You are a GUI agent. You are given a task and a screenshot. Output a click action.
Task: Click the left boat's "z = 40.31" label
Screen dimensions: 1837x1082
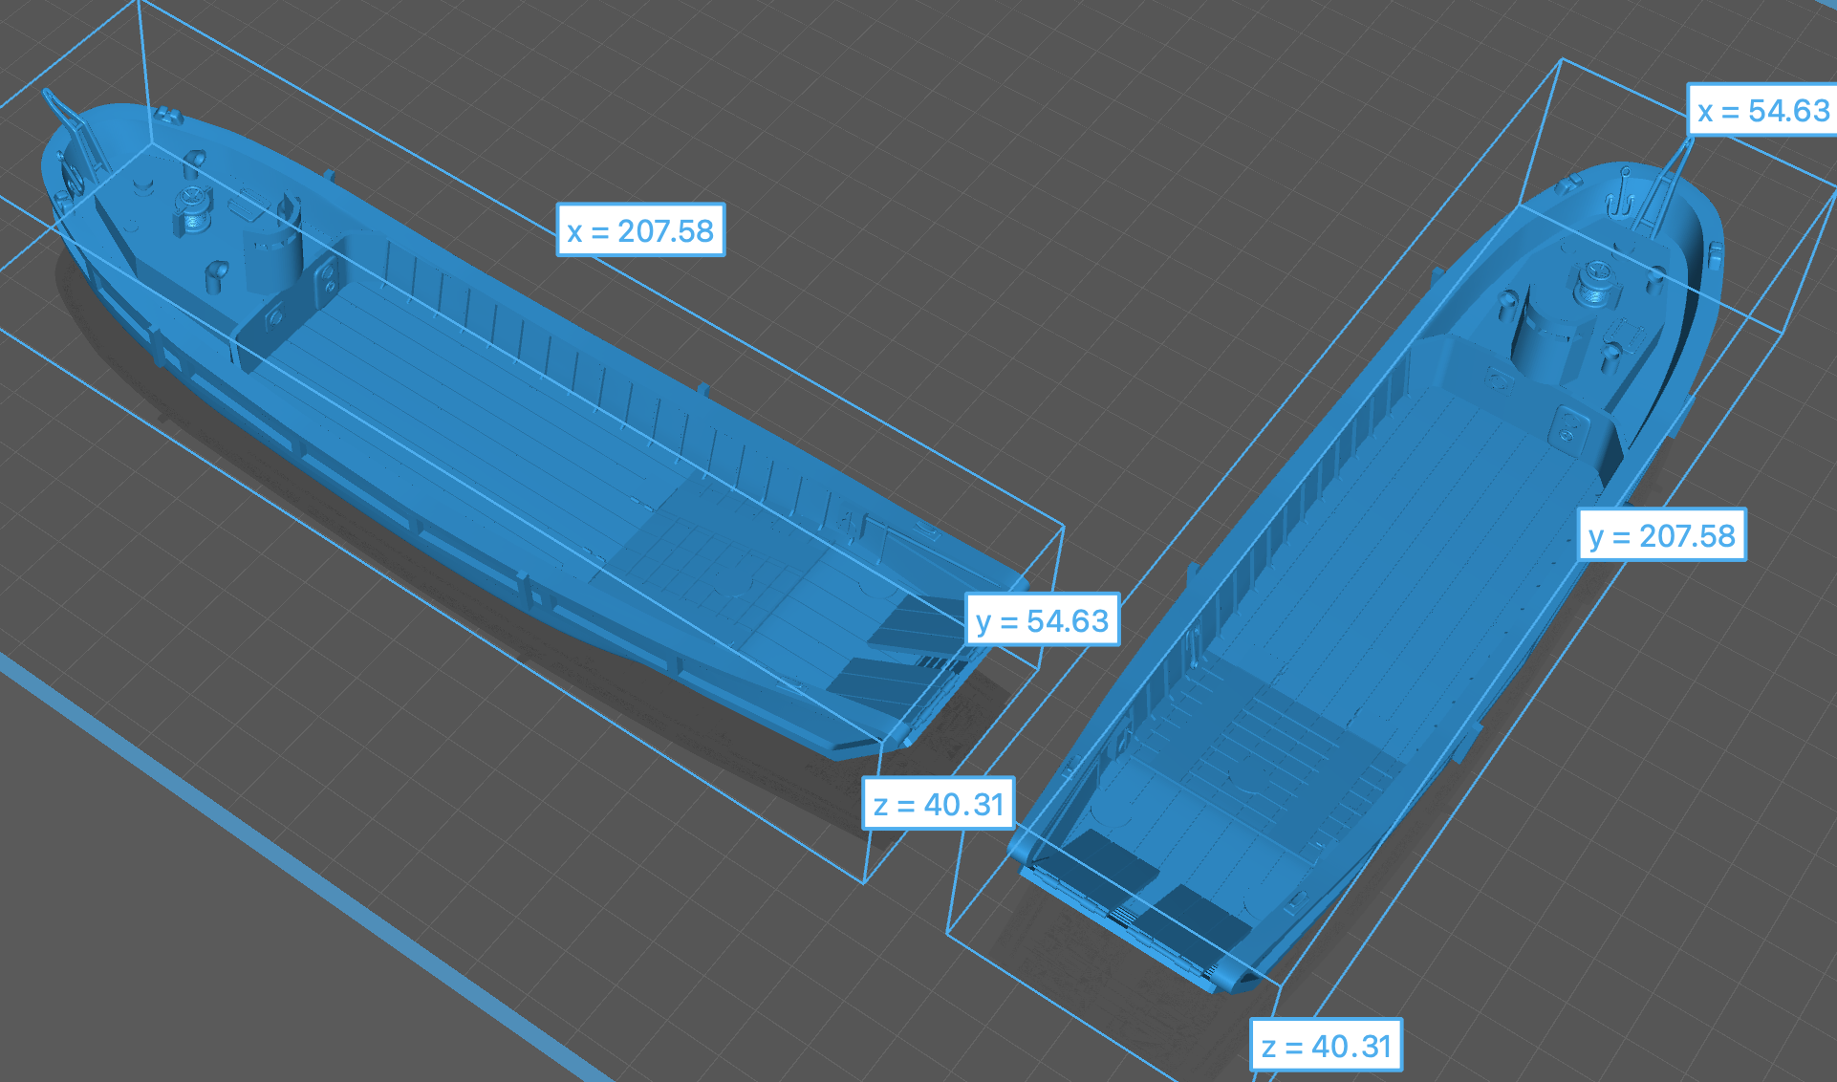click(x=939, y=804)
